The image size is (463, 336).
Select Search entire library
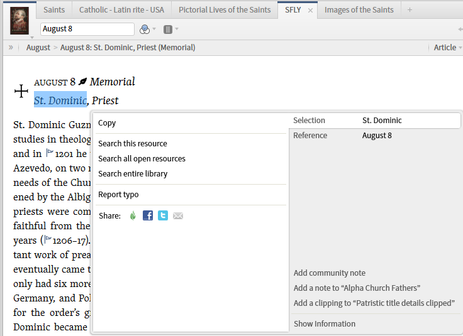pyautogui.click(x=133, y=173)
